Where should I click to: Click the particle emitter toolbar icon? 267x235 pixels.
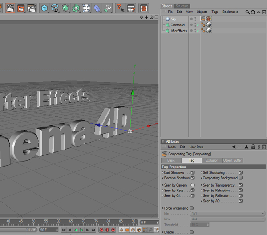tap(108, 8)
